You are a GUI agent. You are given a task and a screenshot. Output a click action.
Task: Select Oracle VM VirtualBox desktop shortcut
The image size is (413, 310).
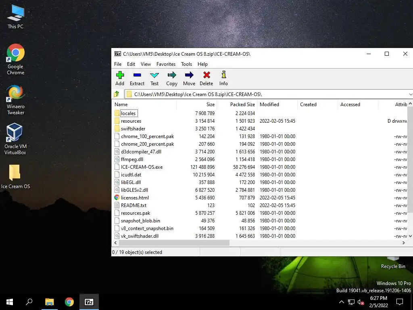tap(15, 139)
